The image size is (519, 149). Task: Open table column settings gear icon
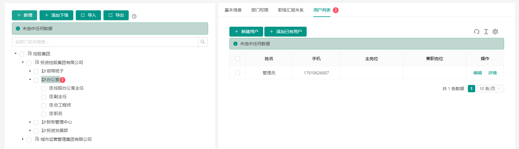pyautogui.click(x=495, y=32)
